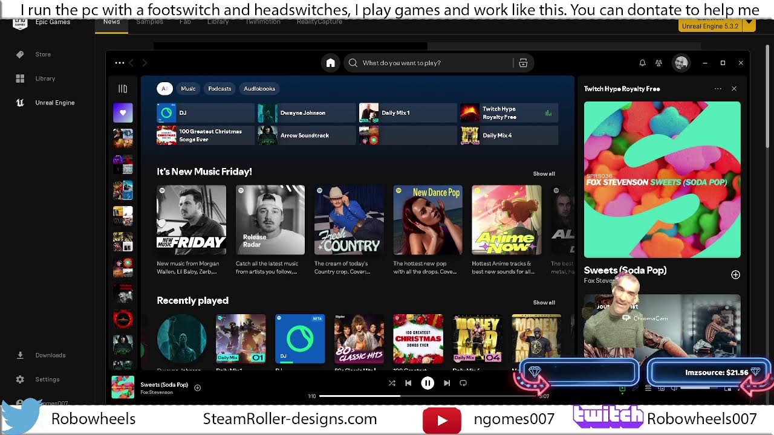Open large Sweets (Soda Pop) cover art

click(662, 179)
